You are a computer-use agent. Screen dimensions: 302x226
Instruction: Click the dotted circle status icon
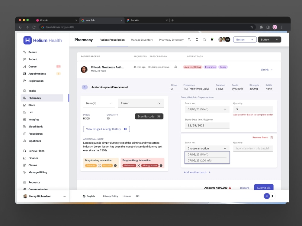tap(204, 39)
